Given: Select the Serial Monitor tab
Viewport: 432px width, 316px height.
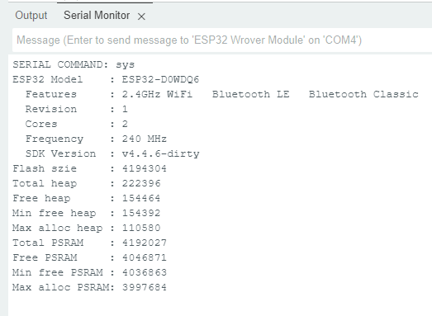Looking at the screenshot, I should [x=97, y=16].
